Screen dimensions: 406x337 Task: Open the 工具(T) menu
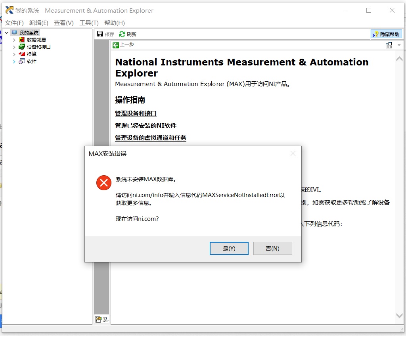89,23
